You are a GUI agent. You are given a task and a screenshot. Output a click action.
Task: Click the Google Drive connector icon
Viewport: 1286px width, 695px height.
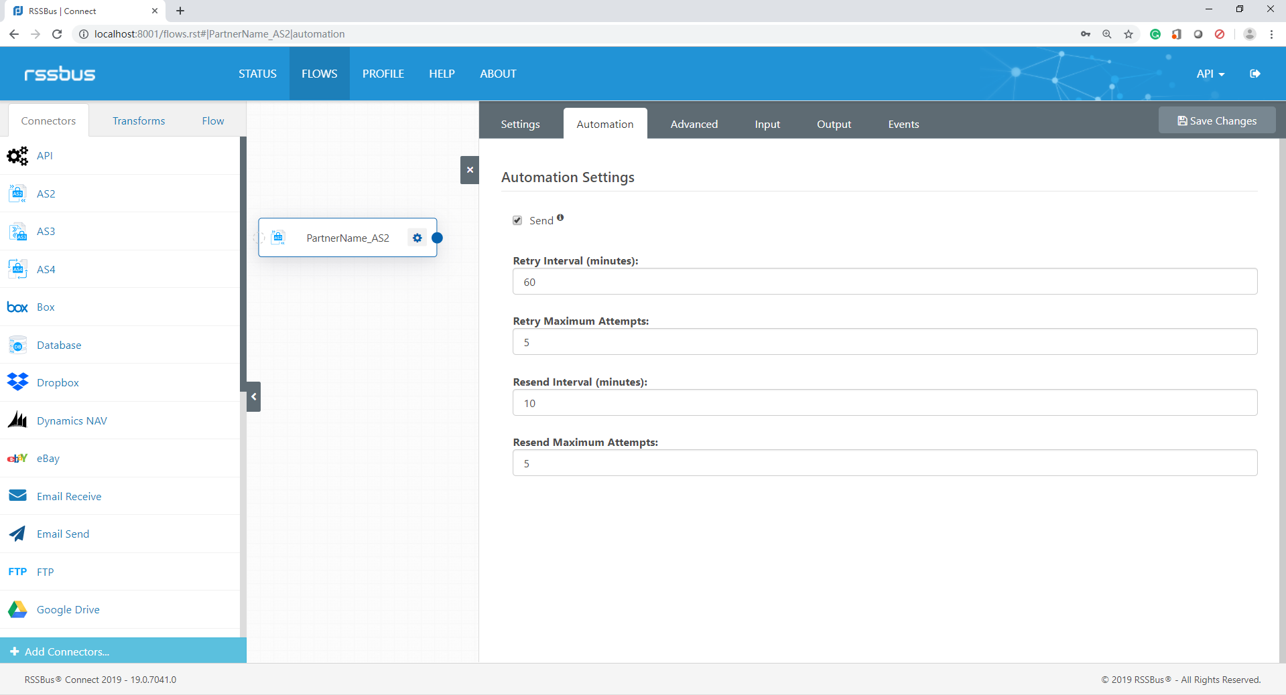[17, 609]
